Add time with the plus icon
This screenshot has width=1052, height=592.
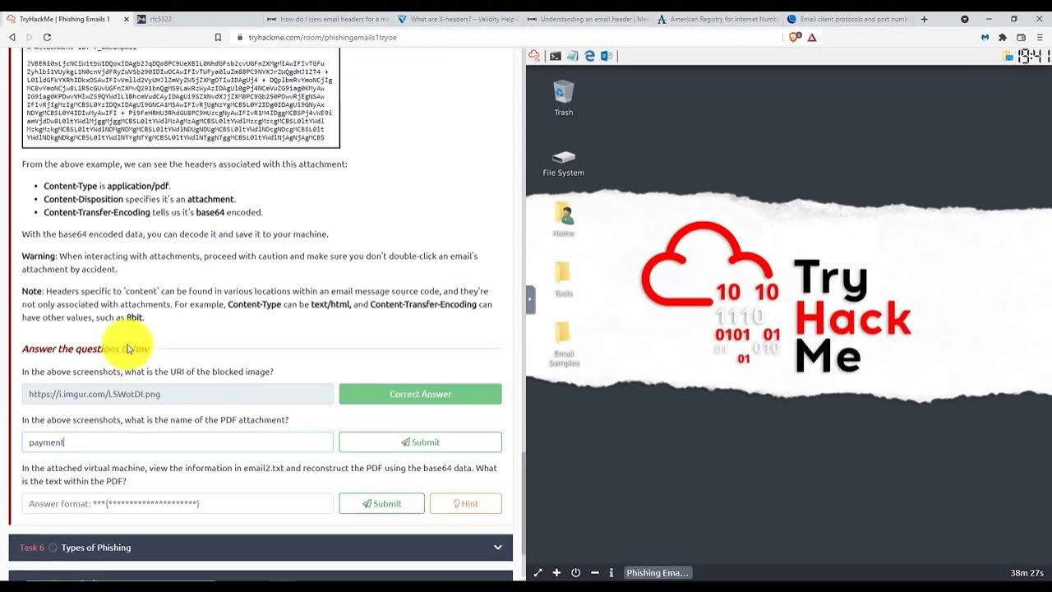tap(556, 572)
